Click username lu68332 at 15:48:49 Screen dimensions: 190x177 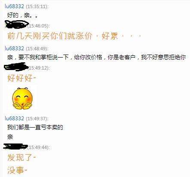click(14, 49)
